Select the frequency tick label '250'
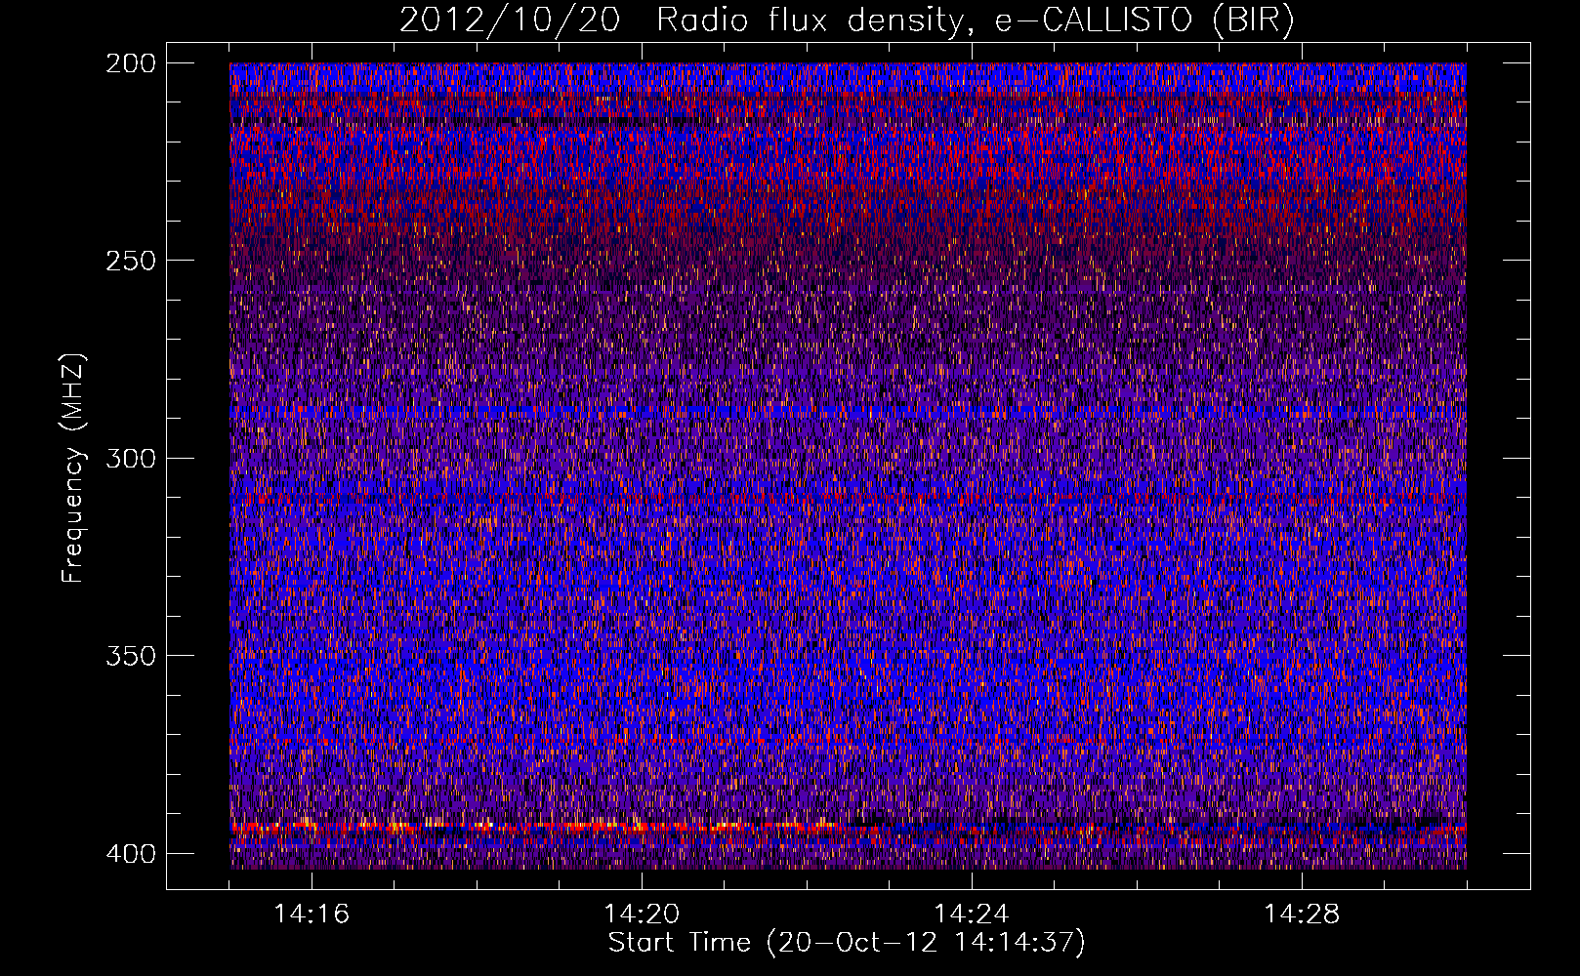1580x976 pixels. [131, 261]
